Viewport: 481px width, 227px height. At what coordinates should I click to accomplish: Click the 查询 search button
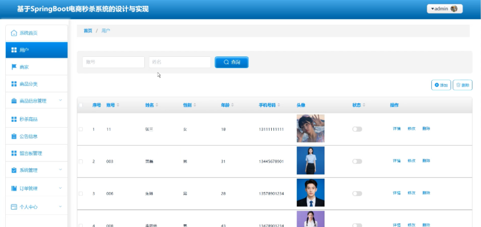pyautogui.click(x=232, y=62)
